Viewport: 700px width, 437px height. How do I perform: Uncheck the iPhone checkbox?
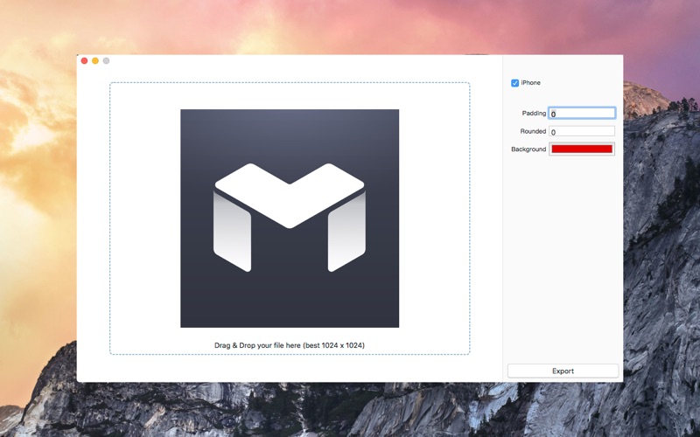514,83
